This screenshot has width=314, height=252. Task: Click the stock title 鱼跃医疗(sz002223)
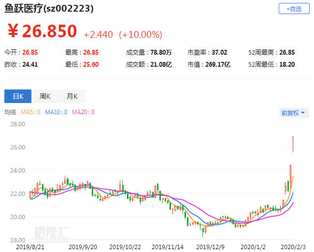(49, 9)
